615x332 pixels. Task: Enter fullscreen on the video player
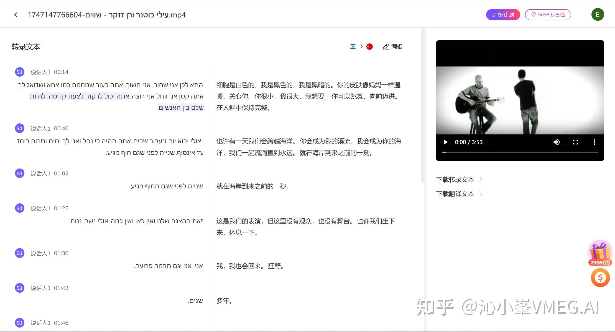coord(575,142)
